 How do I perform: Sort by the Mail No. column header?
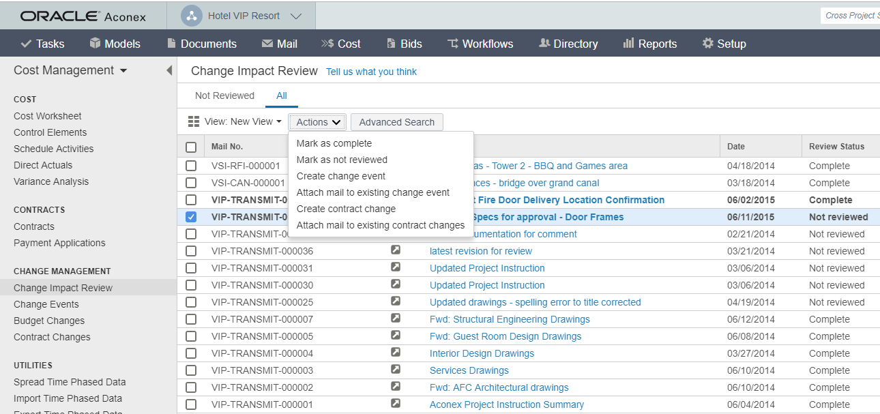[x=227, y=147]
